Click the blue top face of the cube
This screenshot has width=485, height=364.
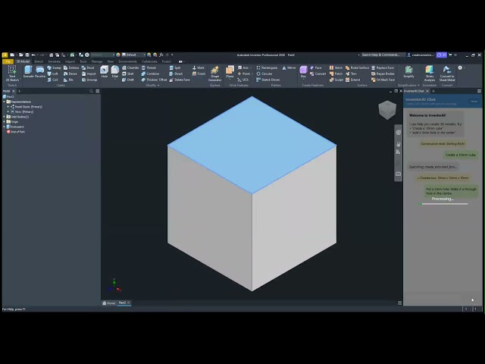(x=252, y=145)
